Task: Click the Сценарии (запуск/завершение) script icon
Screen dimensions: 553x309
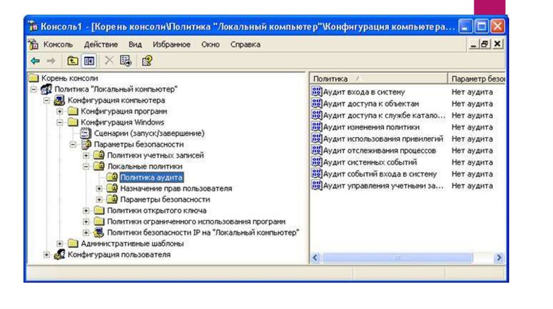Action: [x=85, y=133]
